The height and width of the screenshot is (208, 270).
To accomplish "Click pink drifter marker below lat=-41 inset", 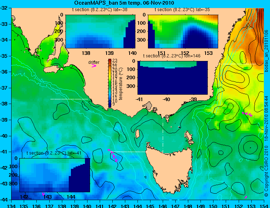I will (x=44, y=194).
